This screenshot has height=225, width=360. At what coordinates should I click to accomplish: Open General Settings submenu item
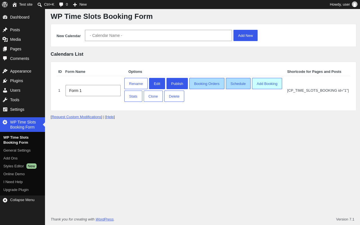tap(17, 150)
